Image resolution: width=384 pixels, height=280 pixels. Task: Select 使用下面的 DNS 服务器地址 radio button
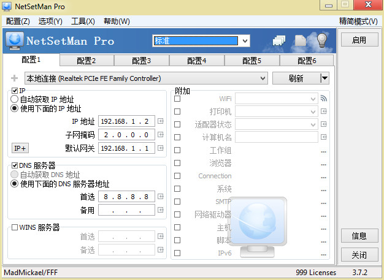click(15, 183)
